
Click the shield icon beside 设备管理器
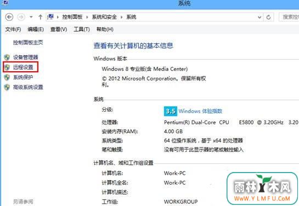(7, 58)
